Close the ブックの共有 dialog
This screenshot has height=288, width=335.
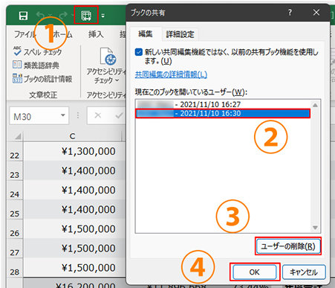coord(316,13)
